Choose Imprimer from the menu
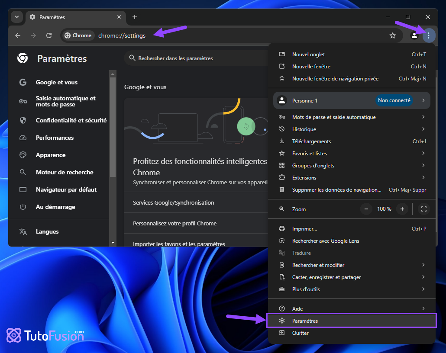Screen dimensions: 446x353 click(352, 229)
